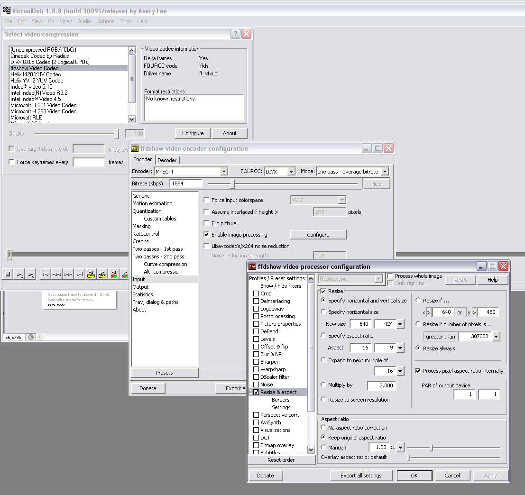Screen dimensions: 525x495
Task: Switch to the Encoder tab
Action: click(x=143, y=159)
